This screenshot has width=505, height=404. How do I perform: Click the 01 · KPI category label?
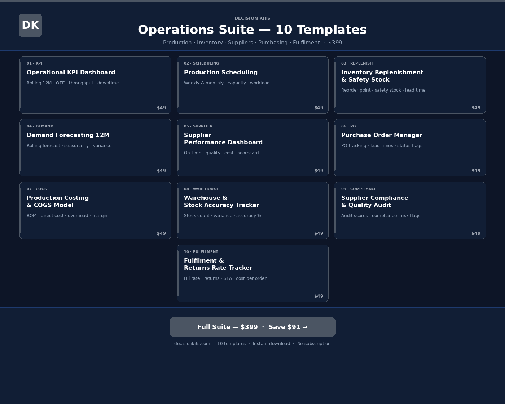coord(35,63)
